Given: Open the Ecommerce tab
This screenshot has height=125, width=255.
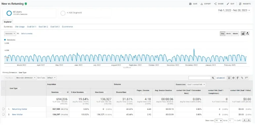Looking at the screenshot, I should (67, 27).
